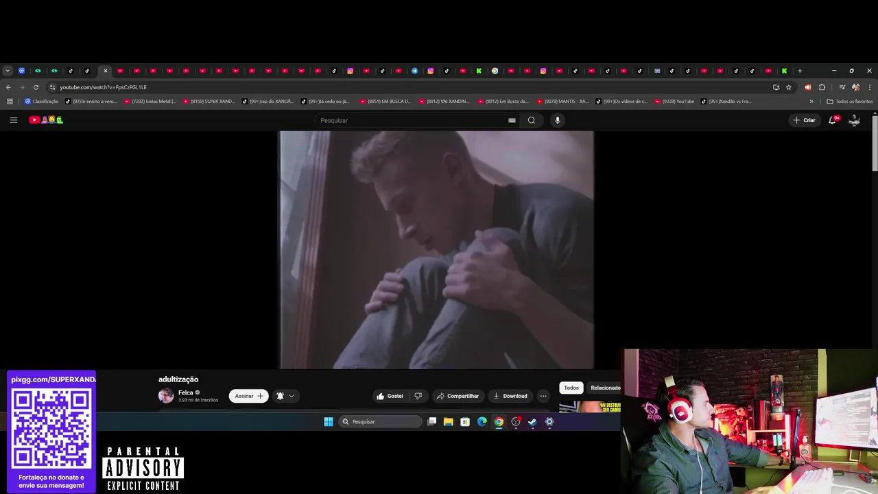This screenshot has height=494, width=878.
Task: Open the browser extensions puzzle icon
Action: pos(822,87)
